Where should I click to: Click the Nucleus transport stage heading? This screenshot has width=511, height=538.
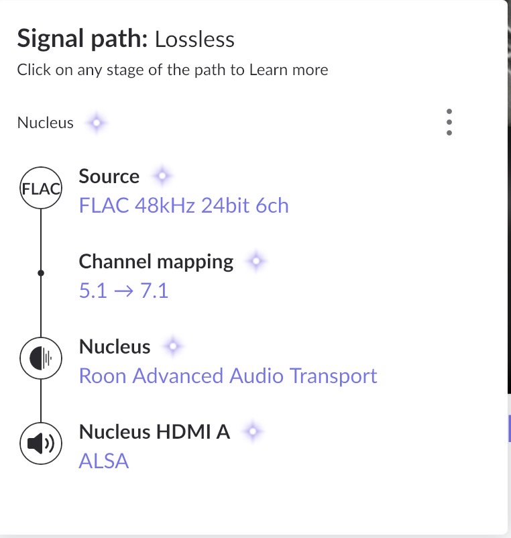(115, 347)
